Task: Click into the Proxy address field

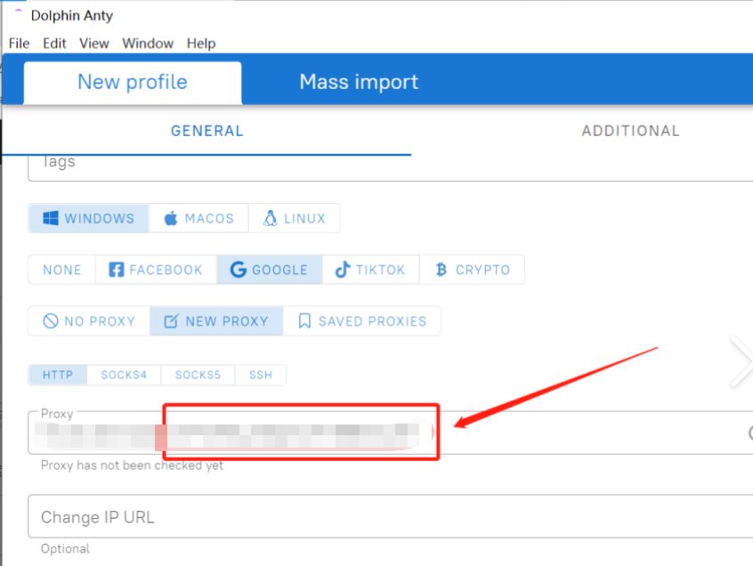Action: [x=390, y=433]
